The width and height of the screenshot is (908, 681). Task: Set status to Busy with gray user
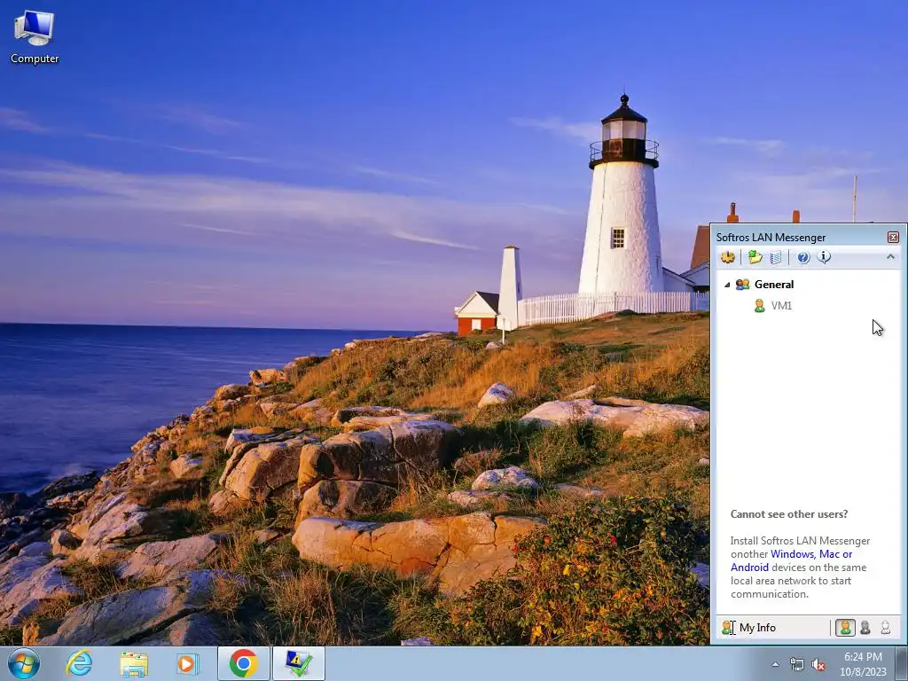click(865, 628)
